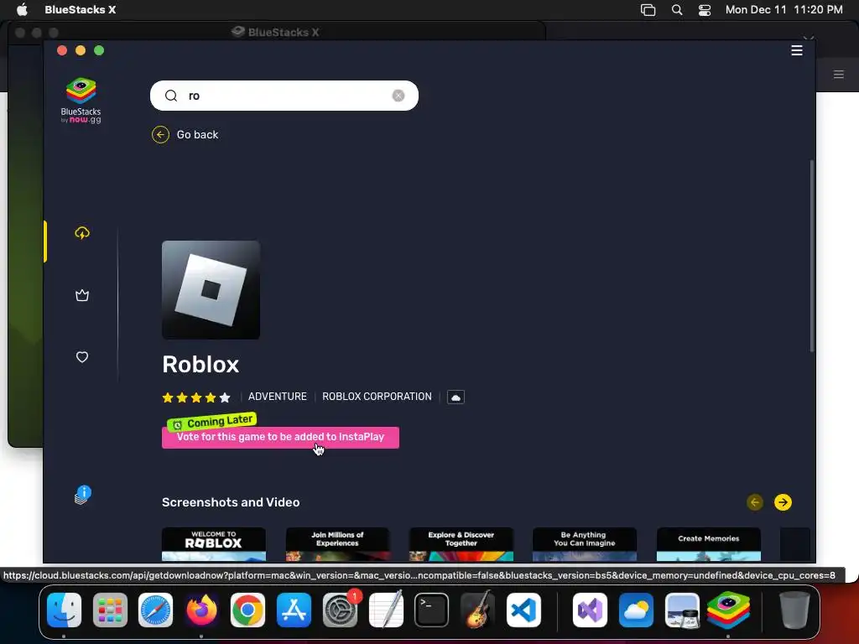Open the 'Create Memories' screenshot thumbnail
The image size is (859, 644).
pyautogui.click(x=708, y=544)
